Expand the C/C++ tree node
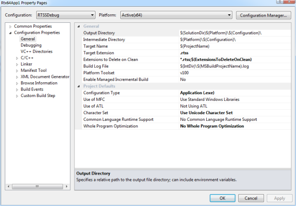 pyautogui.click(x=17, y=58)
